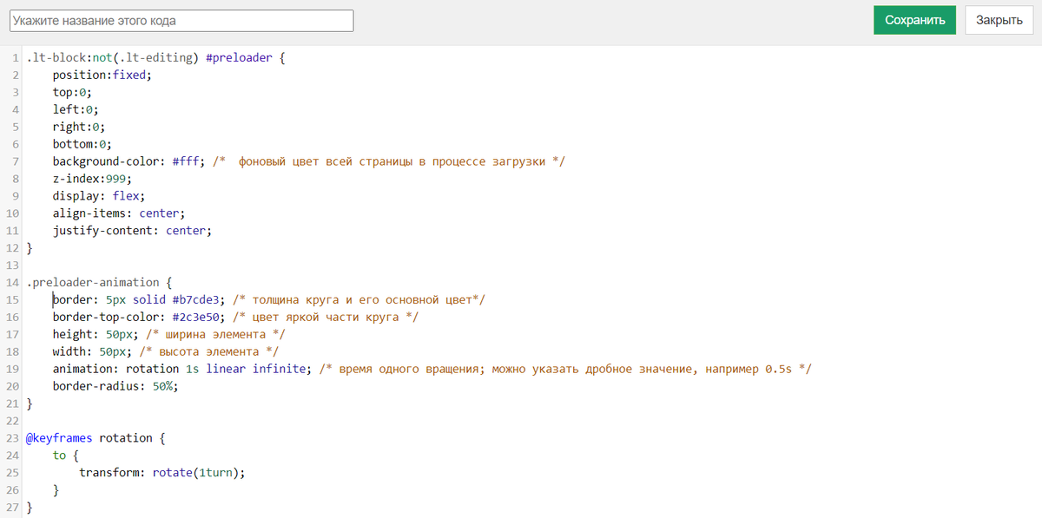Click 'justify-content: center;' on line 11
The image size is (1042, 518).
click(x=132, y=231)
